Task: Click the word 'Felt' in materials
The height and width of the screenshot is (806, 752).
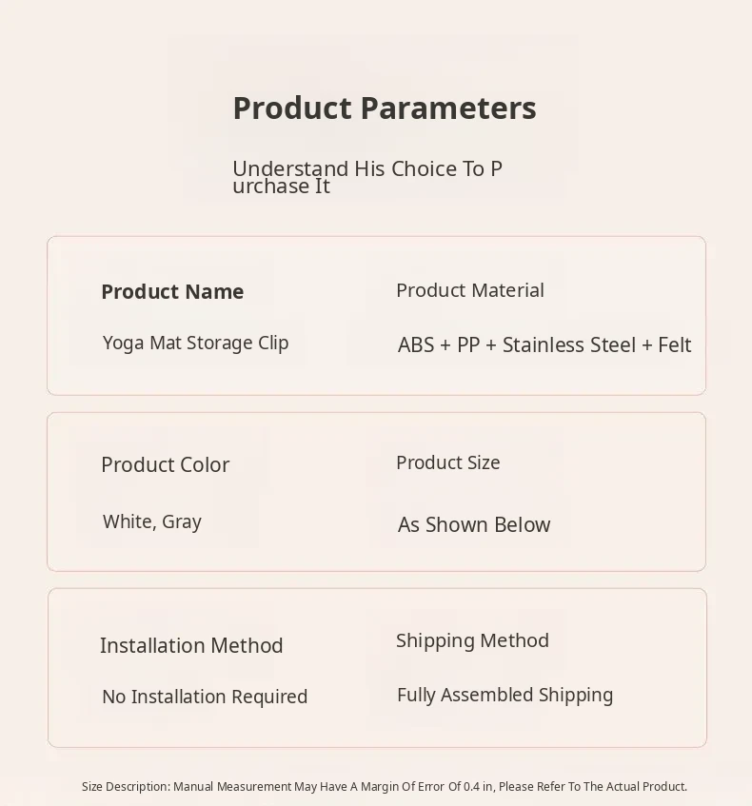Action: [x=674, y=344]
